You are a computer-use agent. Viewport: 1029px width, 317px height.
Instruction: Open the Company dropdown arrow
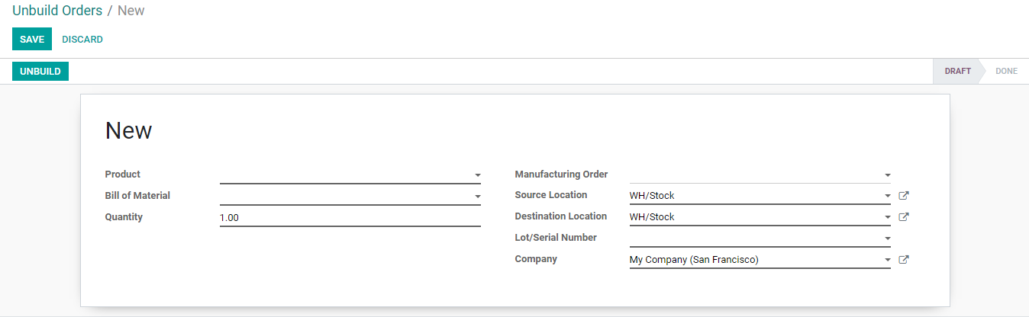[888, 261]
